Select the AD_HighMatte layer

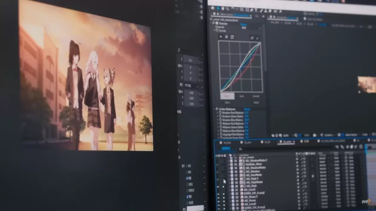tap(254, 182)
